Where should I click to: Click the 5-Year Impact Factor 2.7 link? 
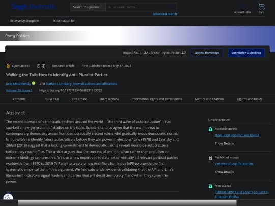point(169,53)
